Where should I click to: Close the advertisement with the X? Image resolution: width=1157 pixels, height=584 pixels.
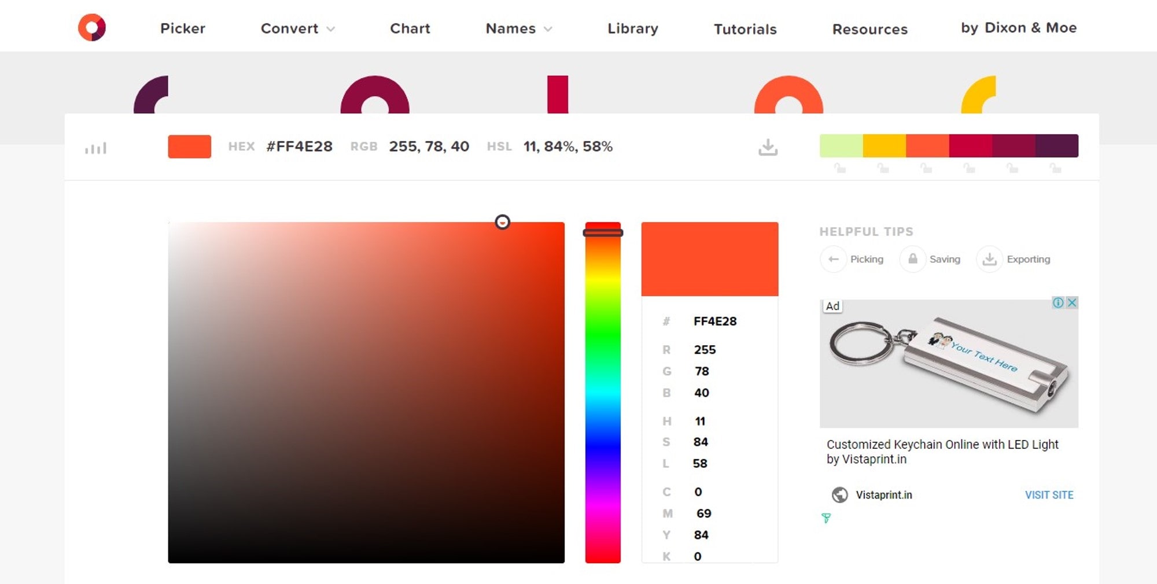coord(1073,302)
